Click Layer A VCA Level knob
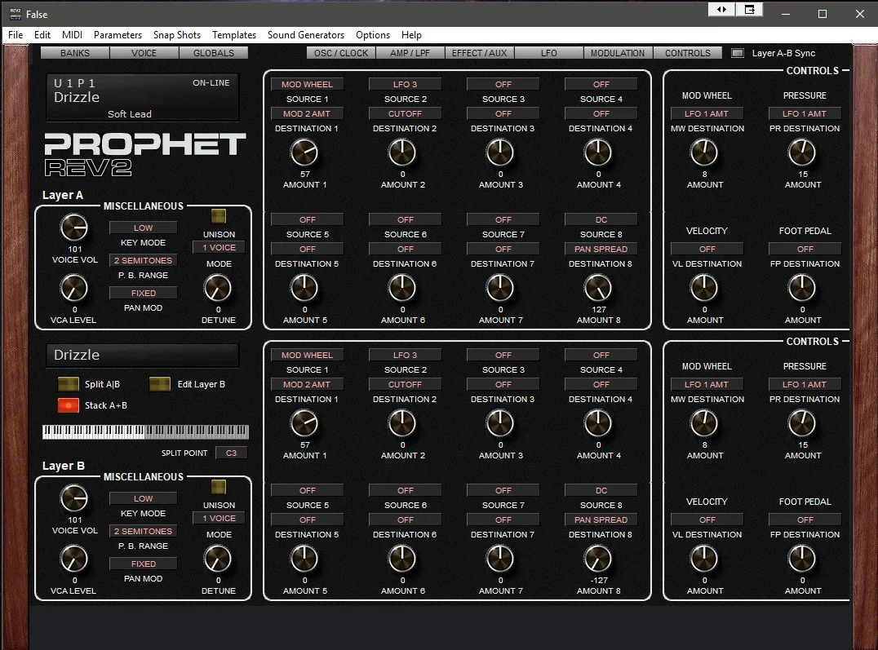The image size is (878, 650). tap(74, 288)
